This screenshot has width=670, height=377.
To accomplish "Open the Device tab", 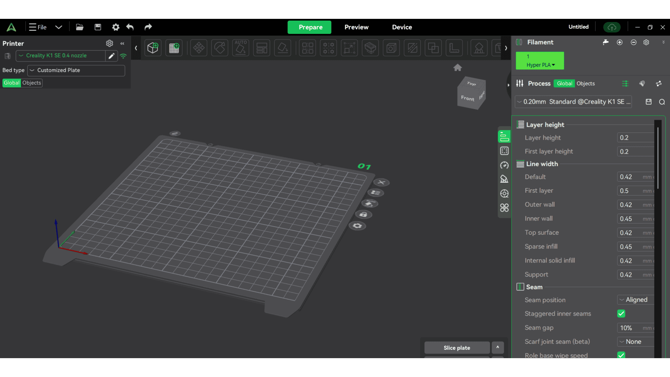I will tap(402, 27).
